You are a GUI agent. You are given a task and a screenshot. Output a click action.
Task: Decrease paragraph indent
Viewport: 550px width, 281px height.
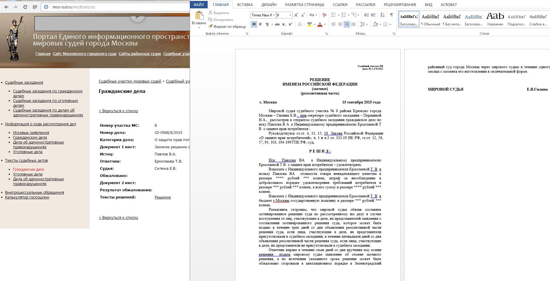[x=367, y=15]
